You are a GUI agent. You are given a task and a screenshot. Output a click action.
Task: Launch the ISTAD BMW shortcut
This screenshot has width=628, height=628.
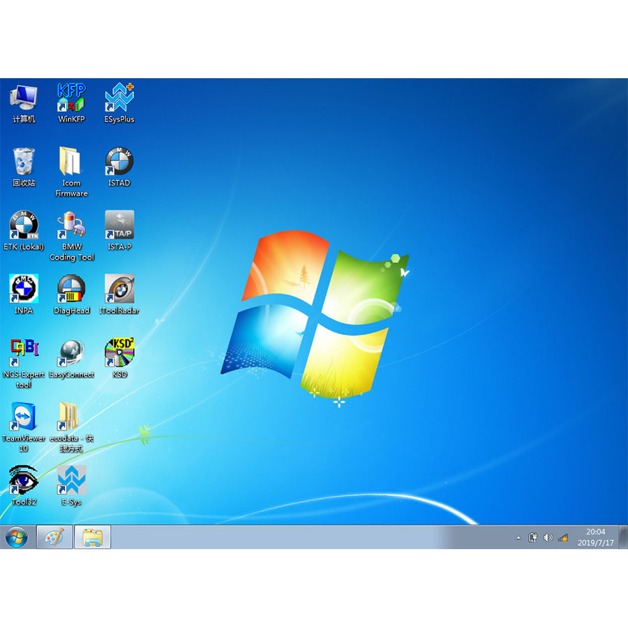tap(119, 167)
